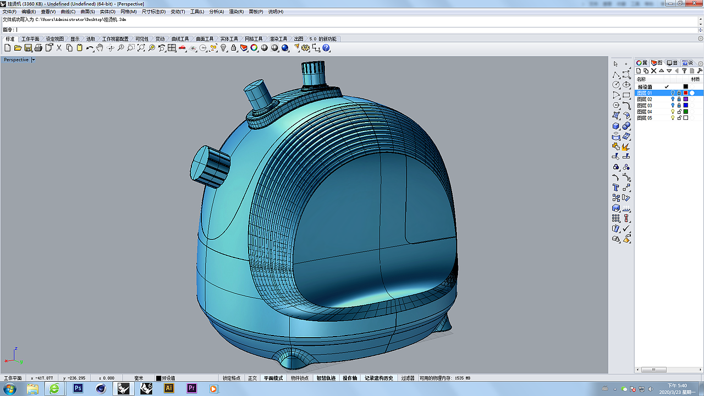Image resolution: width=704 pixels, height=396 pixels.
Task: Open Photoshop from the taskbar
Action: coord(78,389)
